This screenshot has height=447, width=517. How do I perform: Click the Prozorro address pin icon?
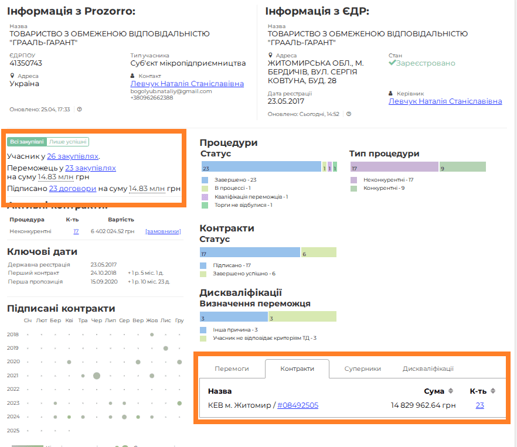[12, 76]
